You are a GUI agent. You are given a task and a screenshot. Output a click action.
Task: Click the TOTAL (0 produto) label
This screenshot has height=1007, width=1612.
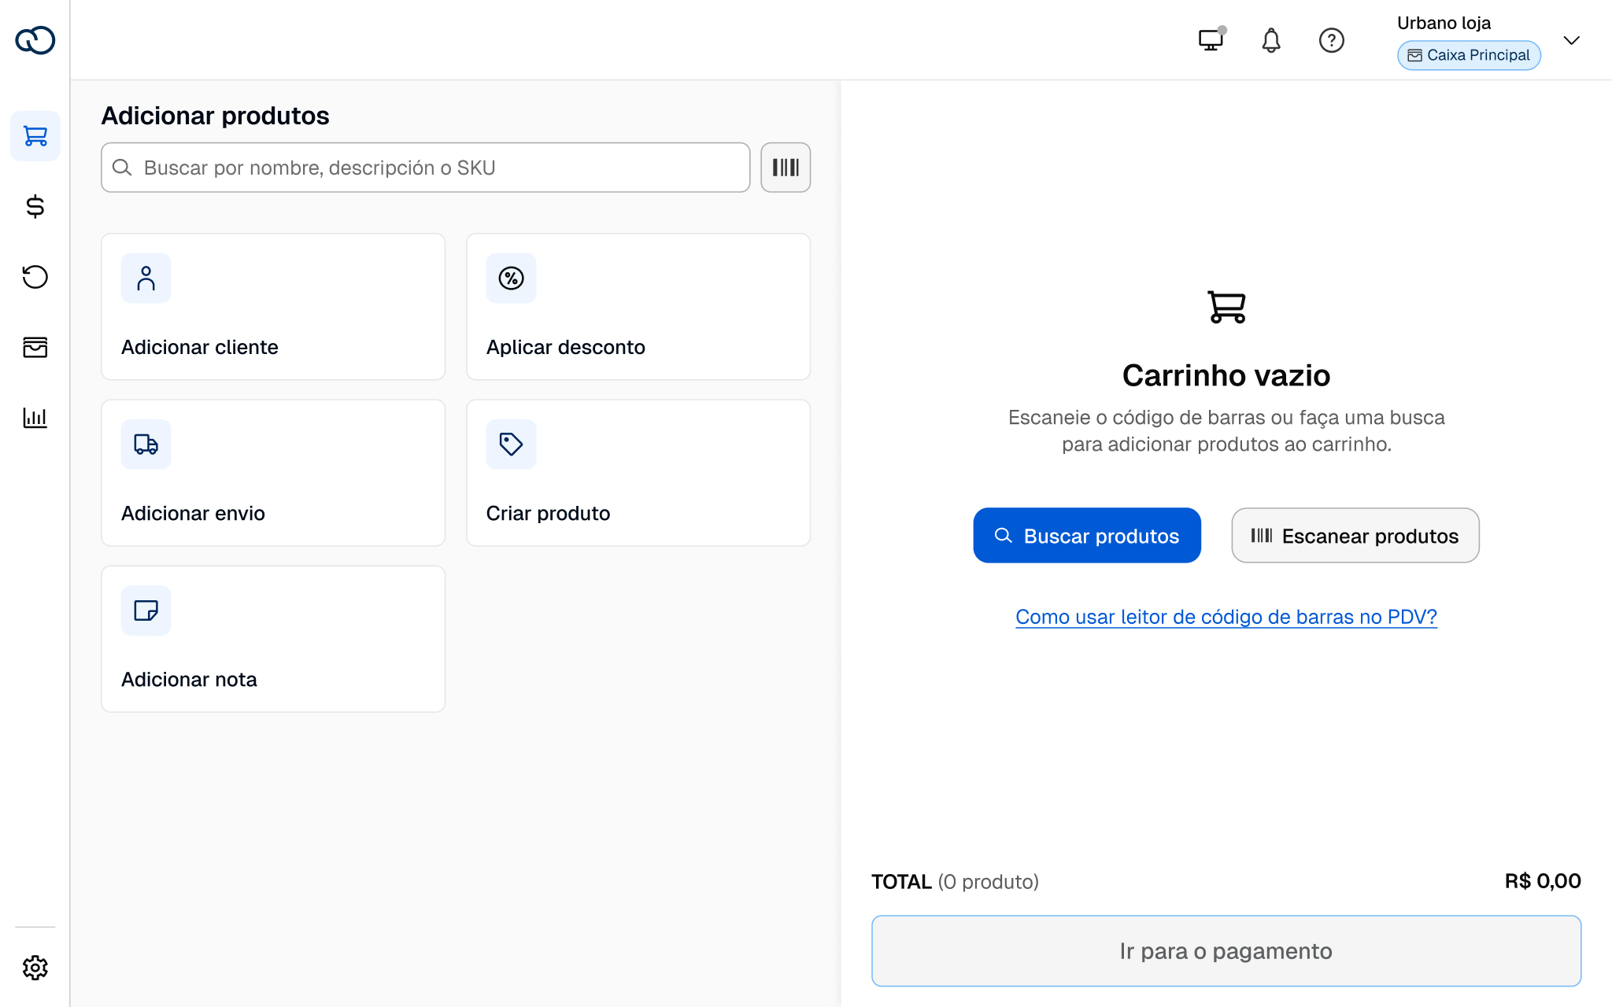coord(955,882)
